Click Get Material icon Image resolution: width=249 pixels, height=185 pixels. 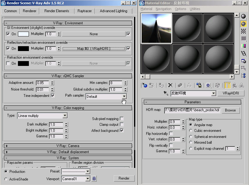pyautogui.click(x=145, y=85)
